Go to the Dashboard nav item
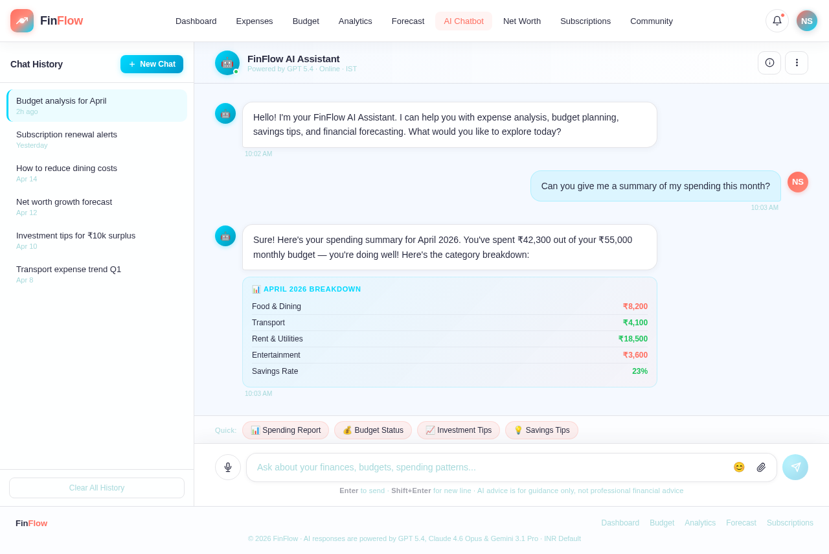 coord(196,21)
